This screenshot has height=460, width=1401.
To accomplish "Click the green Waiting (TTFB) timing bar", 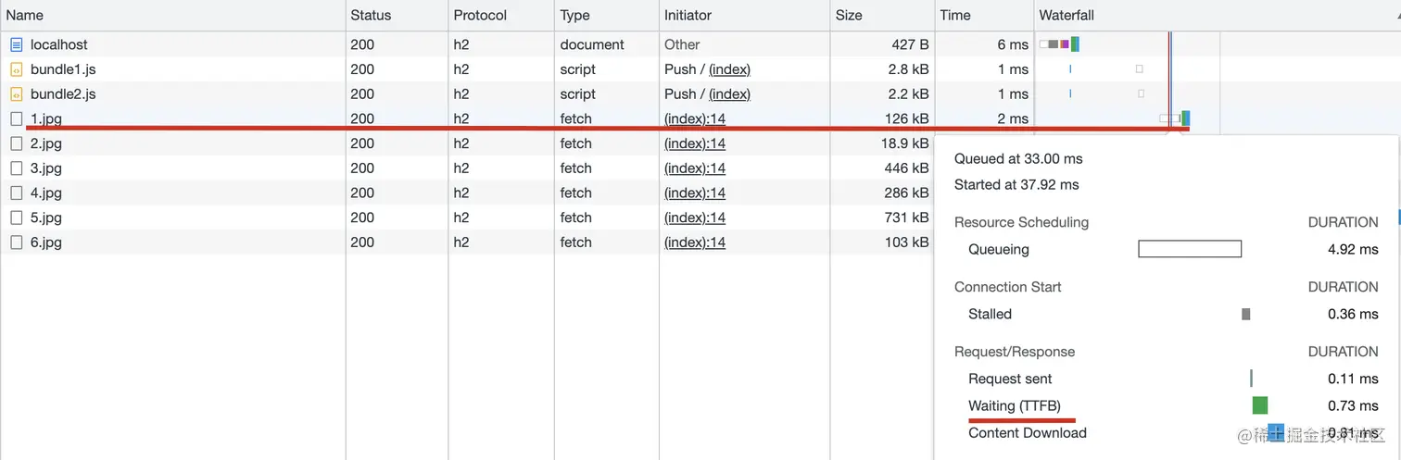I will click(1259, 405).
